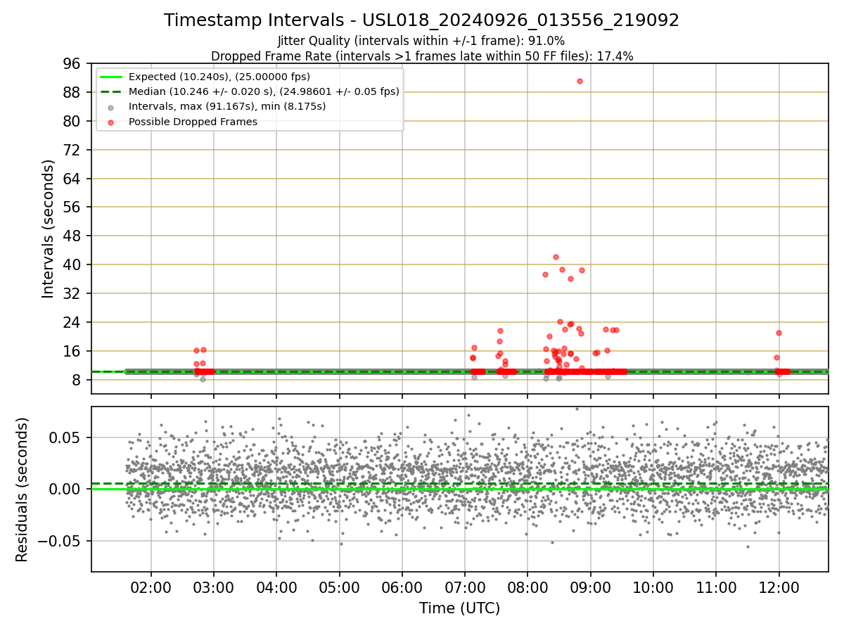This screenshot has width=844, height=633.
Task: Click the y-axis tick label '80'
Action: [72, 122]
